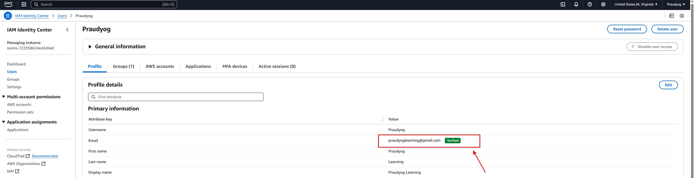Viewport: 694px width, 178px height.
Task: Toggle the hamburger navigation menu button
Action: coord(8,16)
